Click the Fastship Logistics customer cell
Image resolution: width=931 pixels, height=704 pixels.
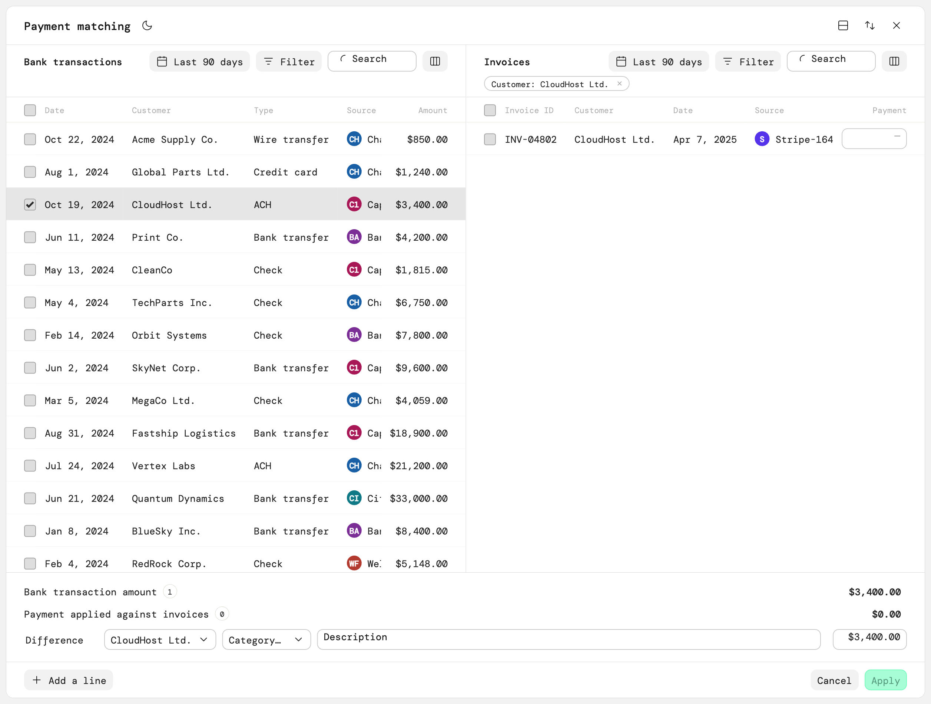pyautogui.click(x=183, y=433)
